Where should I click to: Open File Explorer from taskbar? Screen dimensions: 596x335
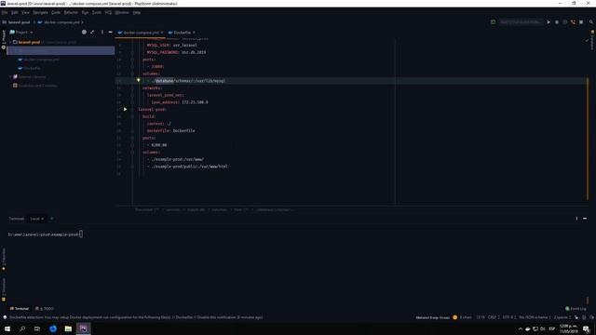[68, 328]
